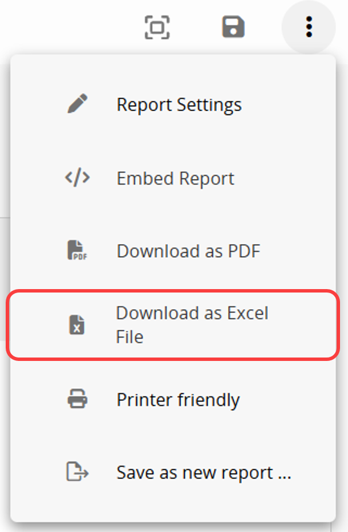The height and width of the screenshot is (532, 348).
Task: Select Embed Report from the menu
Action: [173, 178]
